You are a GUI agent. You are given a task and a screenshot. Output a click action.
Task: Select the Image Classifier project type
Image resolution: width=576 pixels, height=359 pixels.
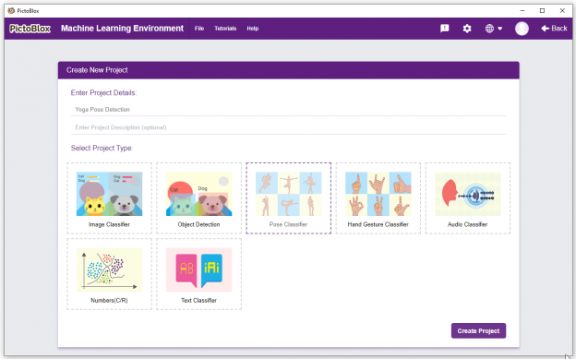click(x=109, y=198)
